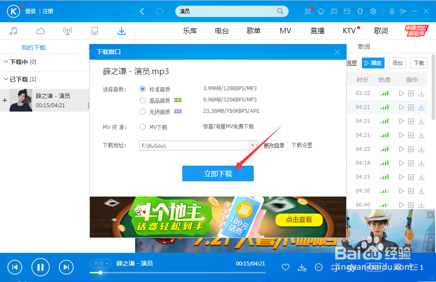The height and width of the screenshot is (282, 436).
Task: Click the phone device icon in sidebar
Action: tap(95, 31)
